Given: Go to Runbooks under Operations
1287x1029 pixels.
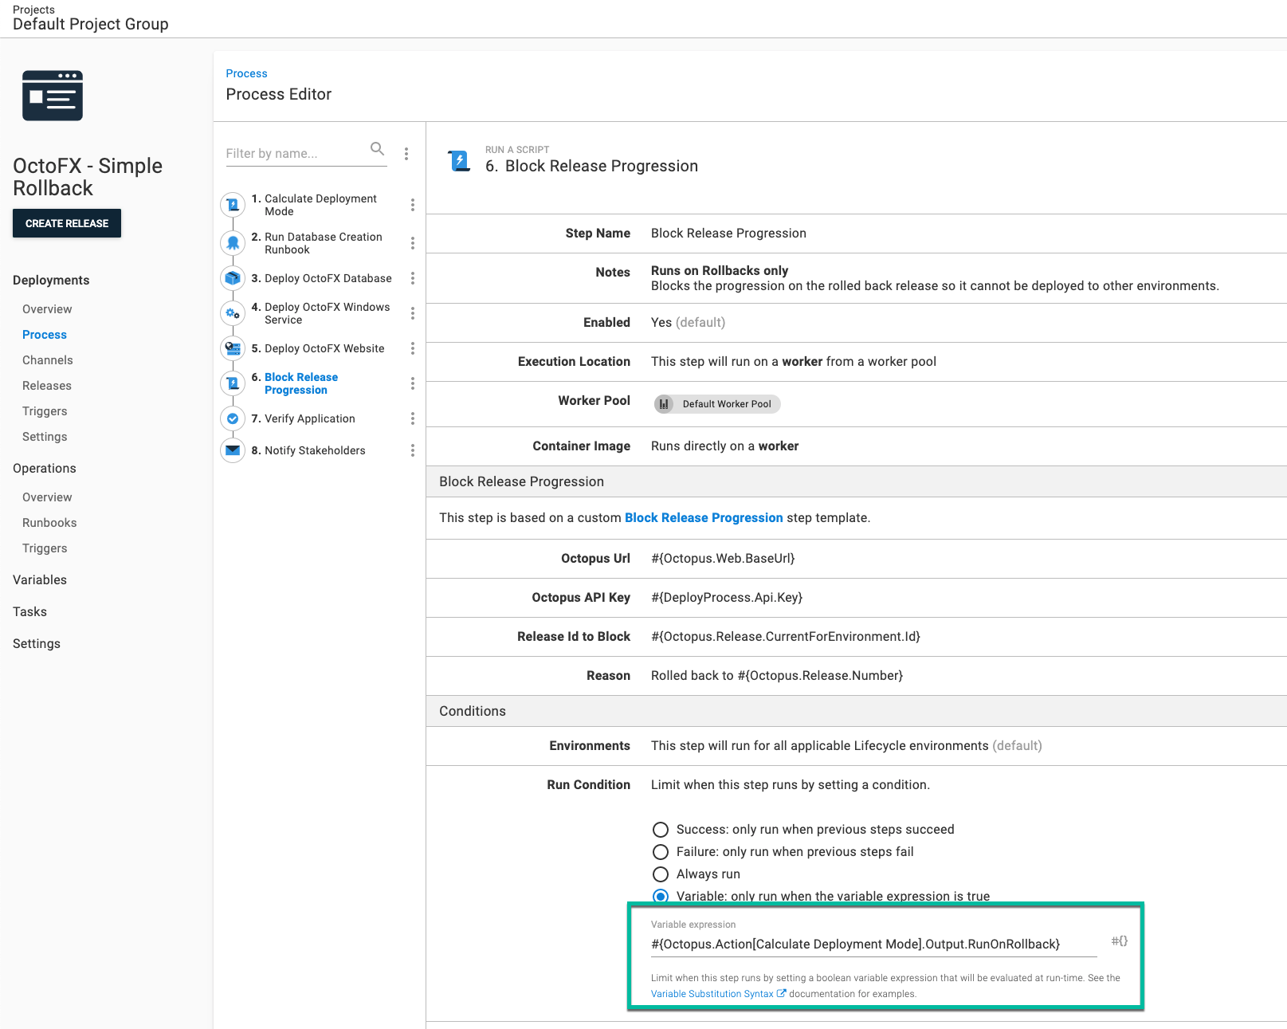Looking at the screenshot, I should pyautogui.click(x=49, y=523).
